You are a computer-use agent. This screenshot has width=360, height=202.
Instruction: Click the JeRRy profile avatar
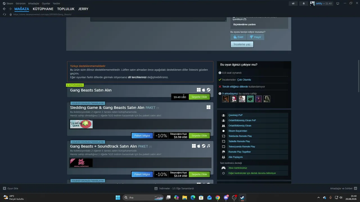312,3
